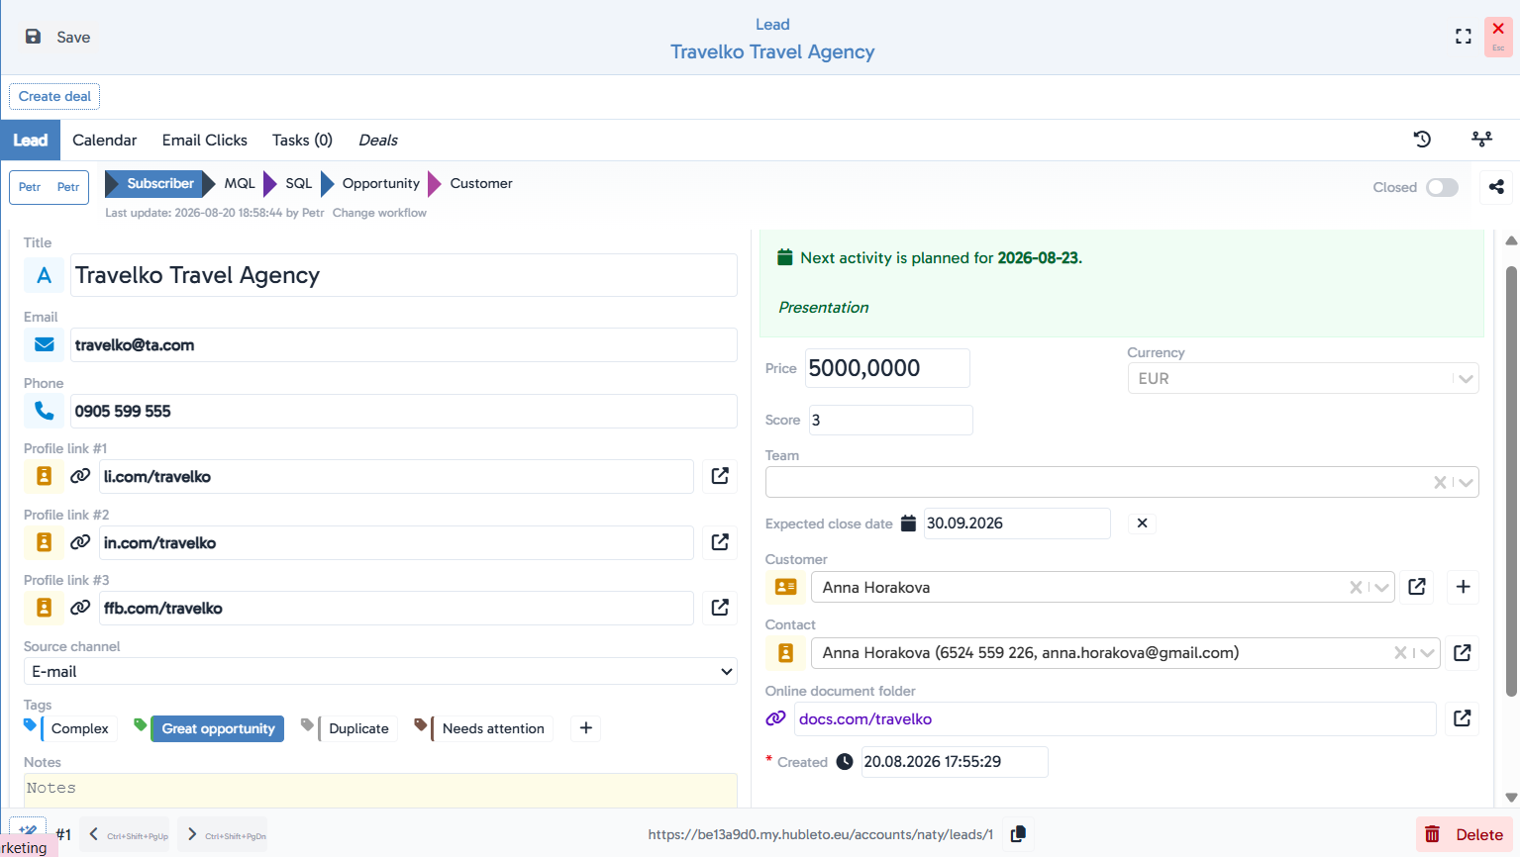The image size is (1520, 857).
Task: Add a new customer with plus
Action: [1463, 587]
